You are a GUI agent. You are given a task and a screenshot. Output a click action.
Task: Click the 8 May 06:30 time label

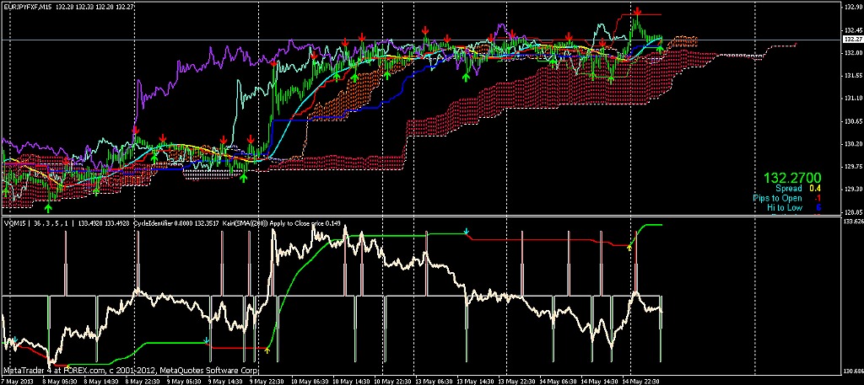click(x=59, y=381)
